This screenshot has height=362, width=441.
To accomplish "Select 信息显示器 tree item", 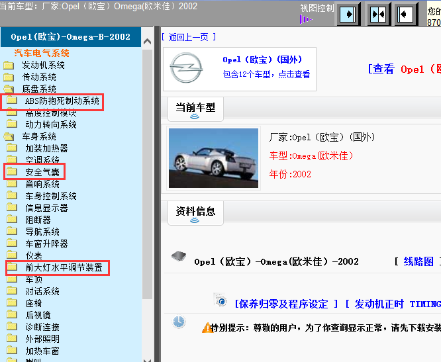I will pyautogui.click(x=47, y=208).
